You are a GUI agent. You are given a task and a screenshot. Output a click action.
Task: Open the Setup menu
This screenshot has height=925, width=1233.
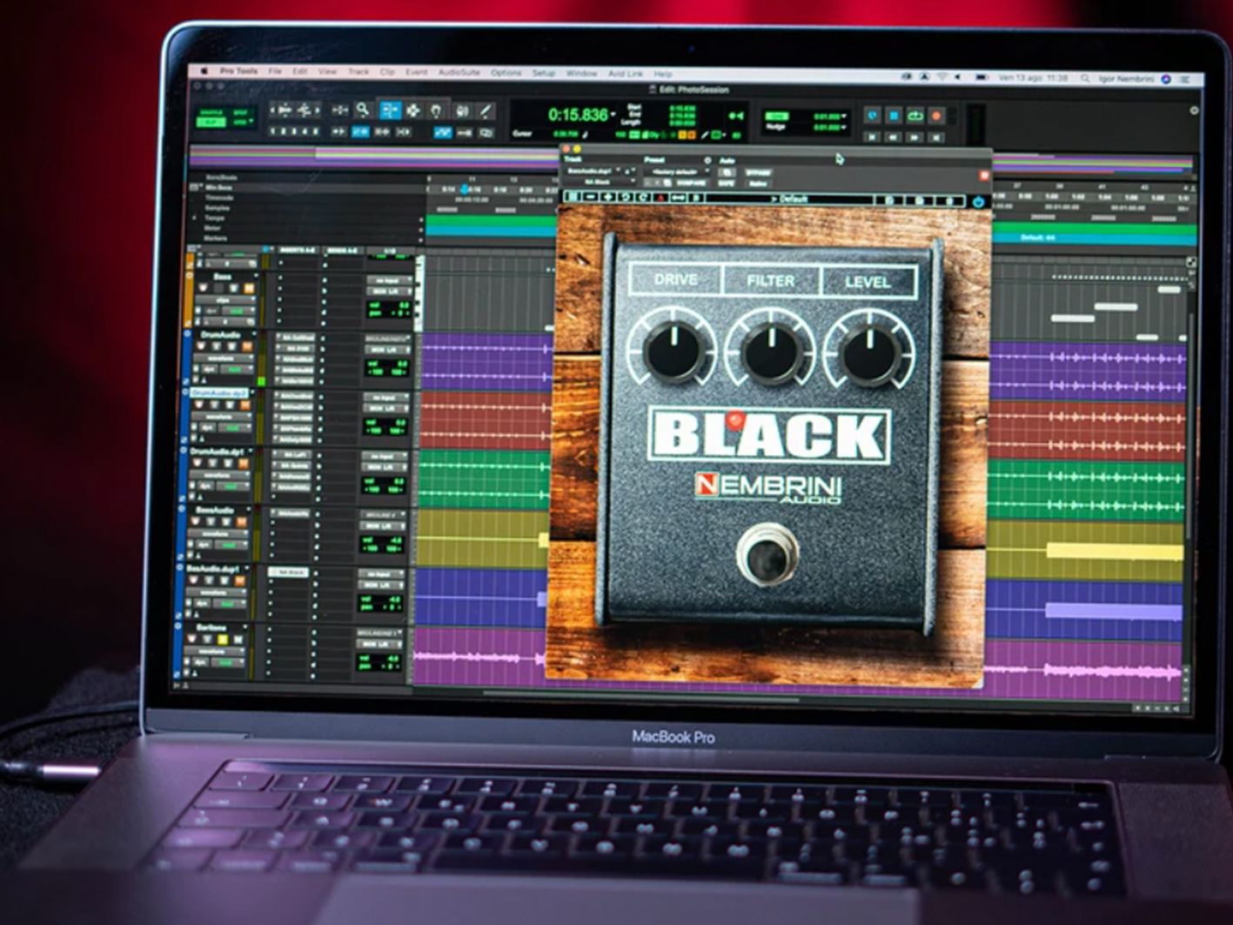click(x=544, y=73)
